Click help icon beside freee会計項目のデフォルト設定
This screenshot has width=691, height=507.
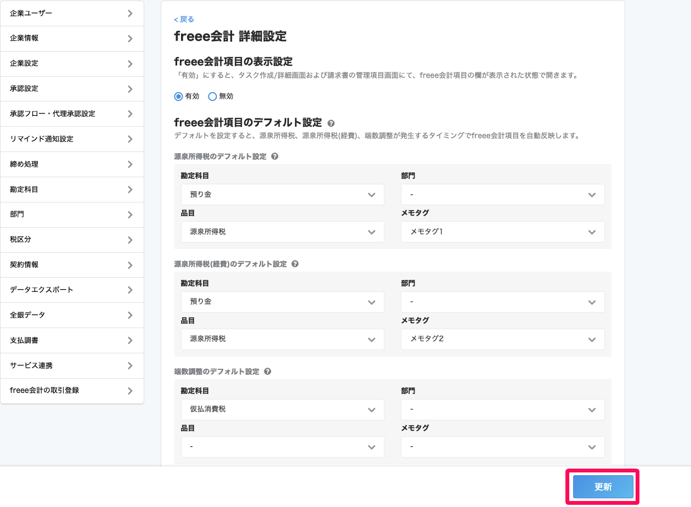pos(331,123)
